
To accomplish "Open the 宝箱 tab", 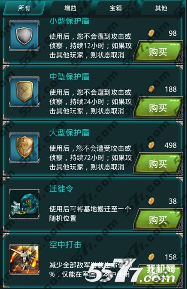I will (116, 8).
